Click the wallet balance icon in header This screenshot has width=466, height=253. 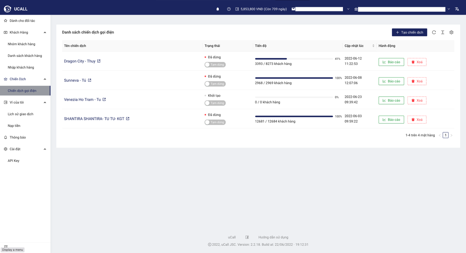pyautogui.click(x=237, y=9)
